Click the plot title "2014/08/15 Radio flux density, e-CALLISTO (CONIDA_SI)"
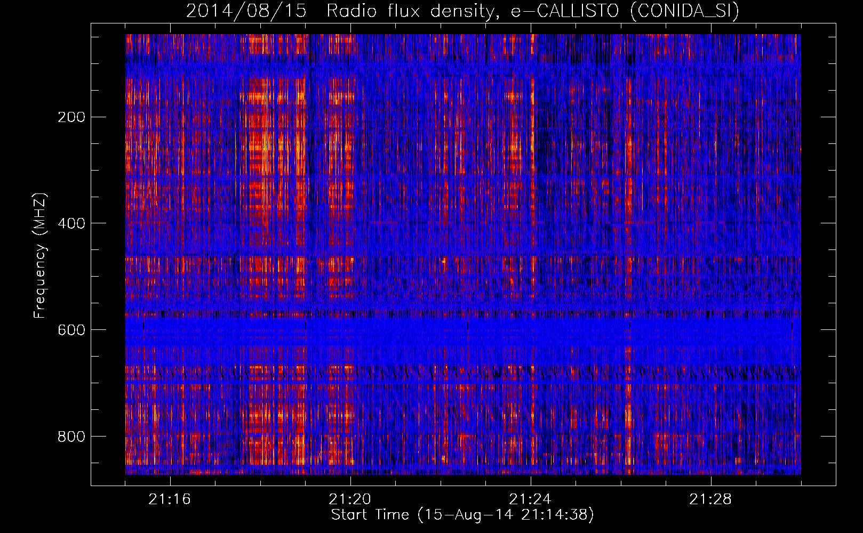 pos(462,11)
